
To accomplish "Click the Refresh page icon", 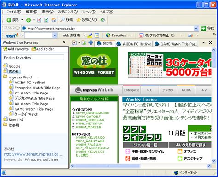I will tap(46, 20).
